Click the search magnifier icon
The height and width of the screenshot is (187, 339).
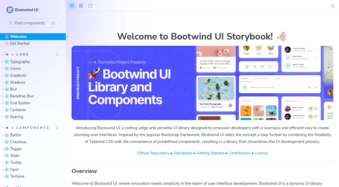coord(11,23)
